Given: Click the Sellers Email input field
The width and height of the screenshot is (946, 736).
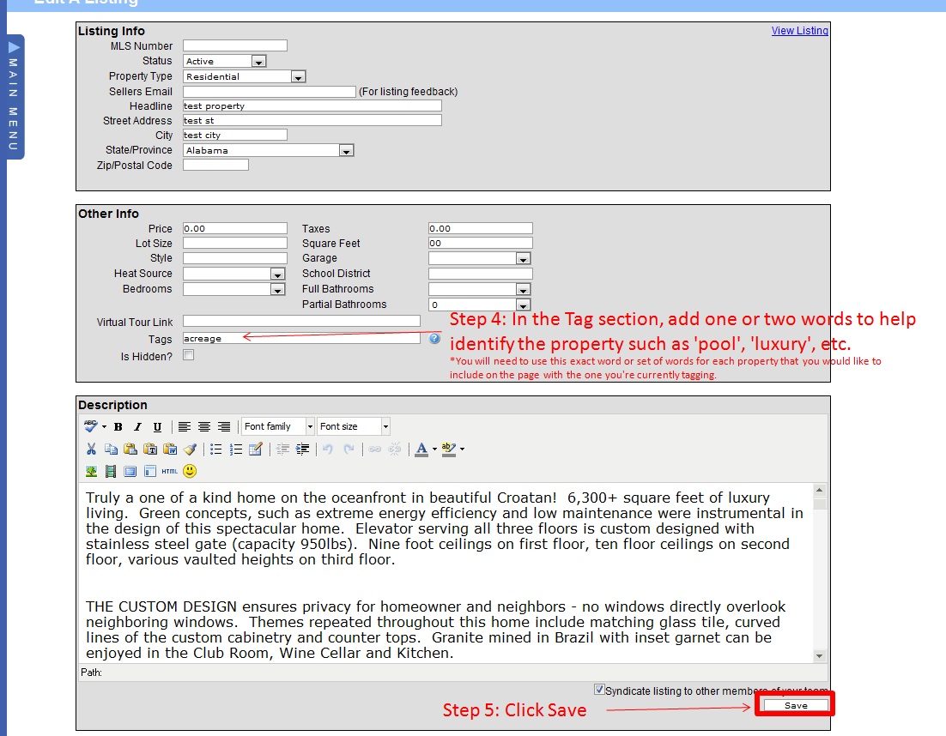Looking at the screenshot, I should 269,92.
